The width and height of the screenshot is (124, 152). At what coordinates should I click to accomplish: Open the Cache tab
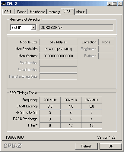click(x=21, y=12)
